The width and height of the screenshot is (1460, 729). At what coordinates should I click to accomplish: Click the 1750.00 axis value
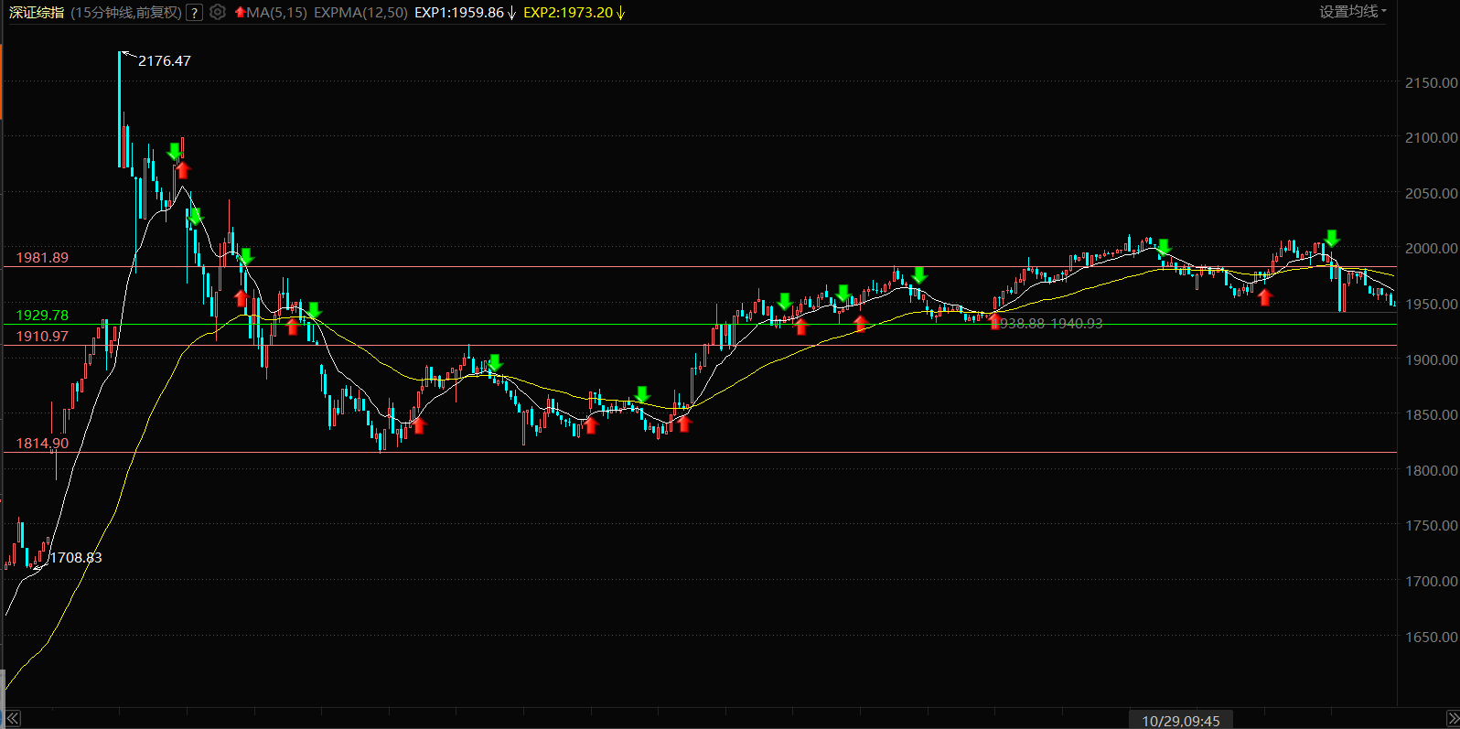pyautogui.click(x=1431, y=525)
